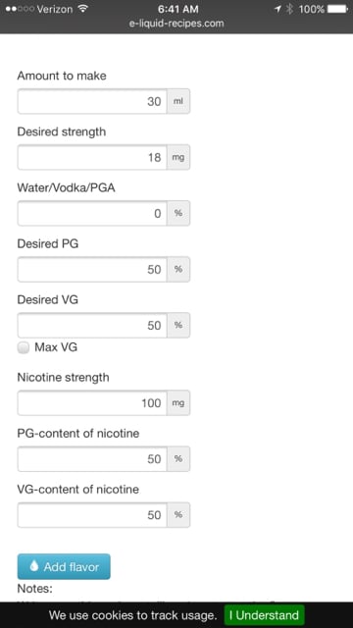Focus the Amount to make field

pos(92,101)
